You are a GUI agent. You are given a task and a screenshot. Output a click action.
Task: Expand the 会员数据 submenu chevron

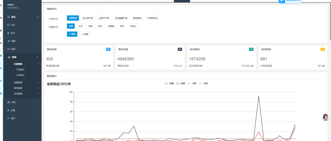click(x=39, y=94)
